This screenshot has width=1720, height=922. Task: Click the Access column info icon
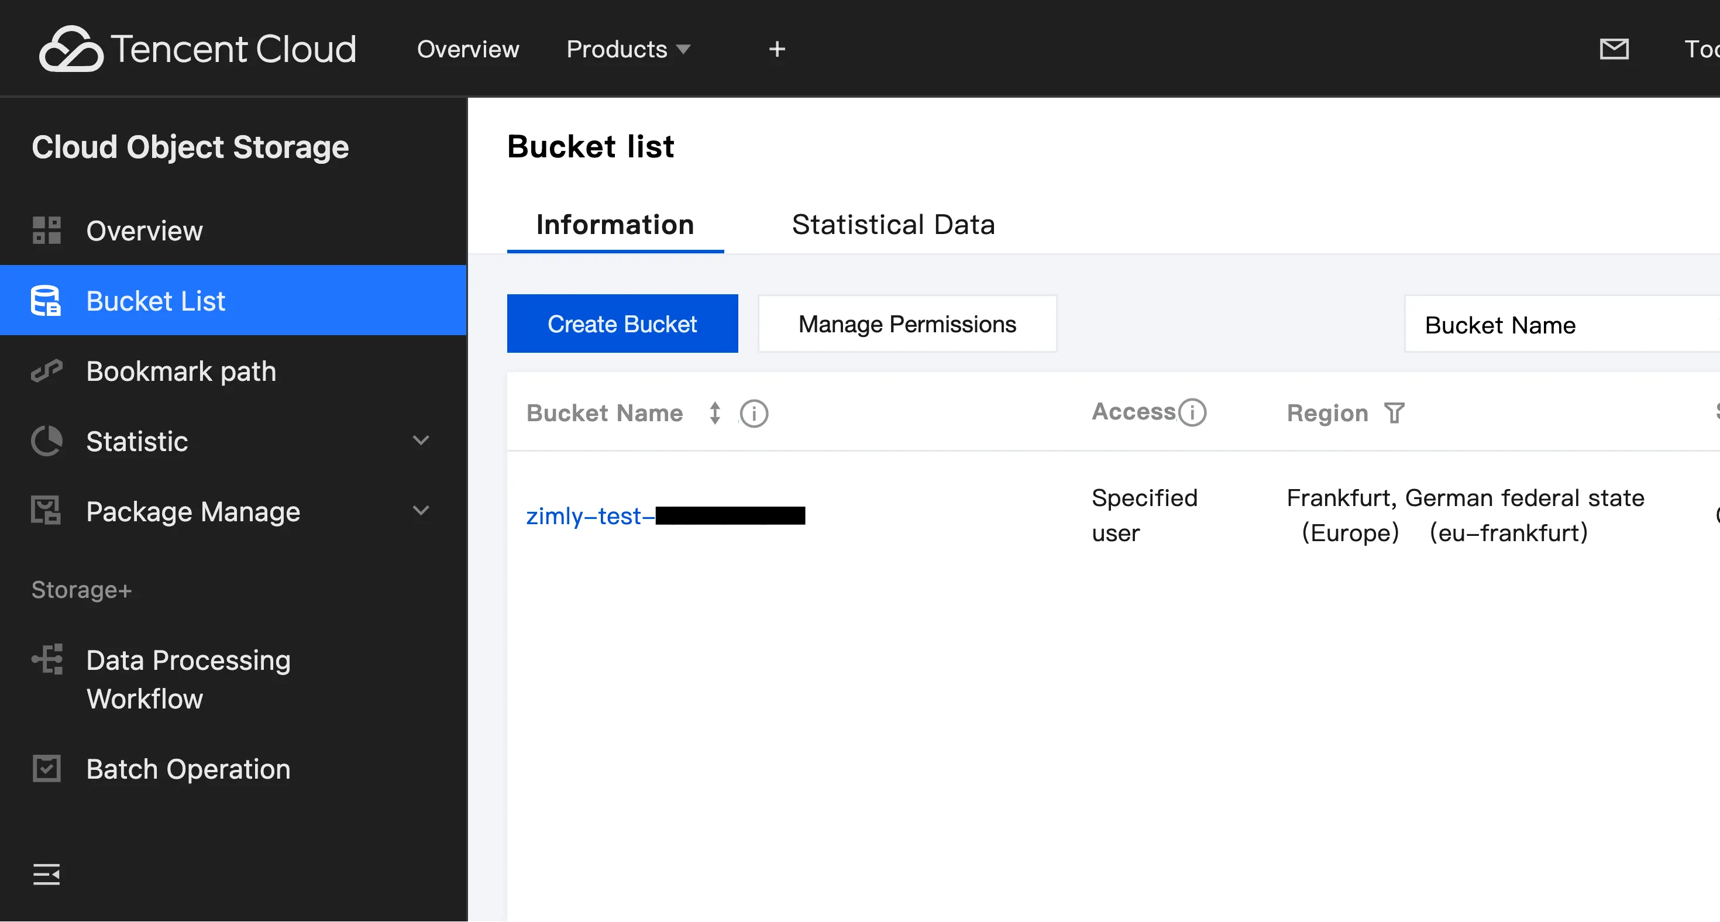click(x=1192, y=412)
